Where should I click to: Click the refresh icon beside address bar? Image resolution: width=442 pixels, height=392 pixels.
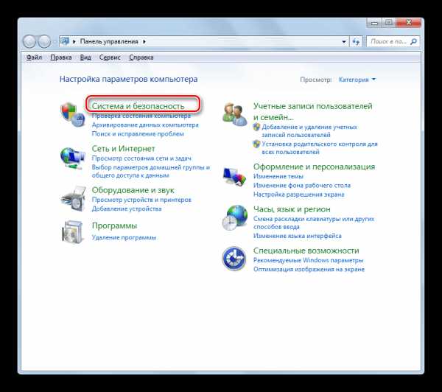356,42
